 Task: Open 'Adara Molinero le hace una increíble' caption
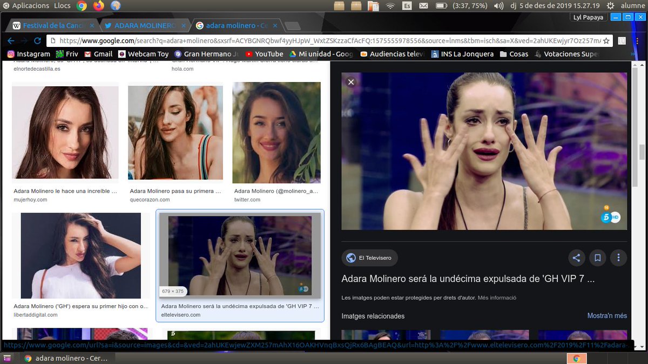coord(65,191)
